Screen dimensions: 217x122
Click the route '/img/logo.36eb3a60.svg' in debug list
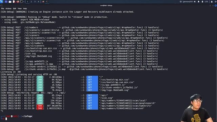(38, 56)
